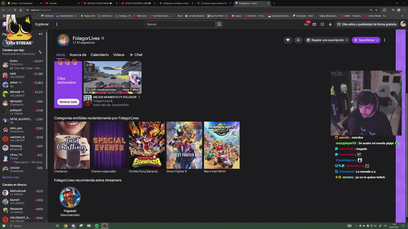Open aXOzer channel in sidebar
The image size is (408, 229).
coord(23,170)
